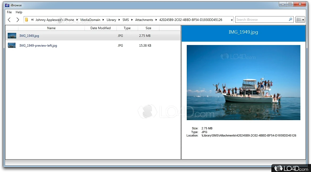Click the IMG_1949.jpg file thumbnail icon
Screen dimensions: 311x172
point(12,35)
